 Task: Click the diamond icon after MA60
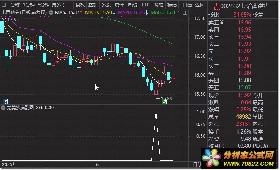point(178,12)
